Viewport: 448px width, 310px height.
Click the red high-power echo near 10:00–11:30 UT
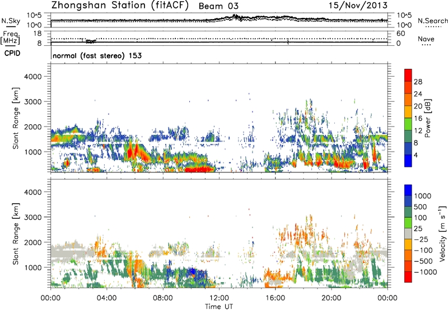pos(199,170)
